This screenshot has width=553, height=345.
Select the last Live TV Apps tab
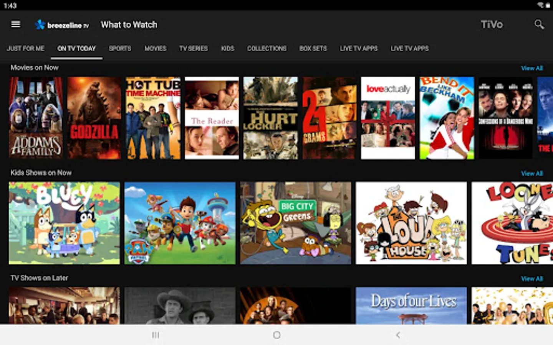[x=410, y=48]
